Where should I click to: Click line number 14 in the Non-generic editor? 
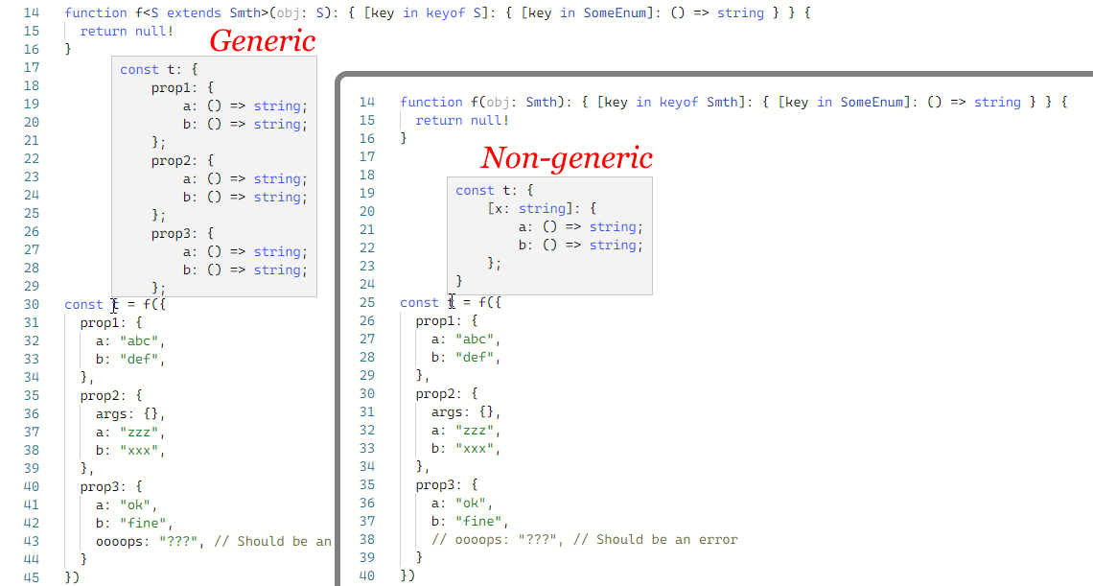(x=367, y=102)
